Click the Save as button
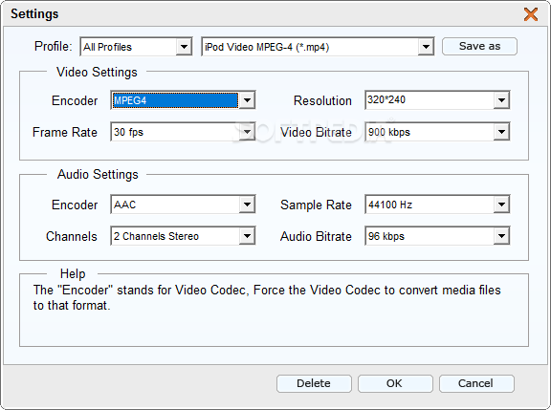551x410 pixels. 479,46
